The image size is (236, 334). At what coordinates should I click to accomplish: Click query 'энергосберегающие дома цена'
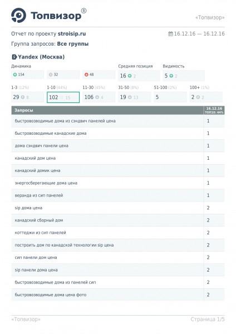(x=46, y=183)
